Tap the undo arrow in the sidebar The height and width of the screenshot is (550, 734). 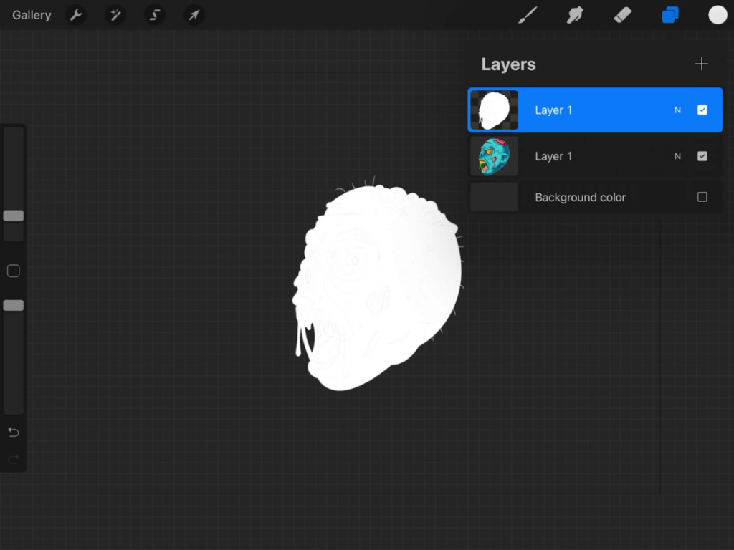point(13,432)
